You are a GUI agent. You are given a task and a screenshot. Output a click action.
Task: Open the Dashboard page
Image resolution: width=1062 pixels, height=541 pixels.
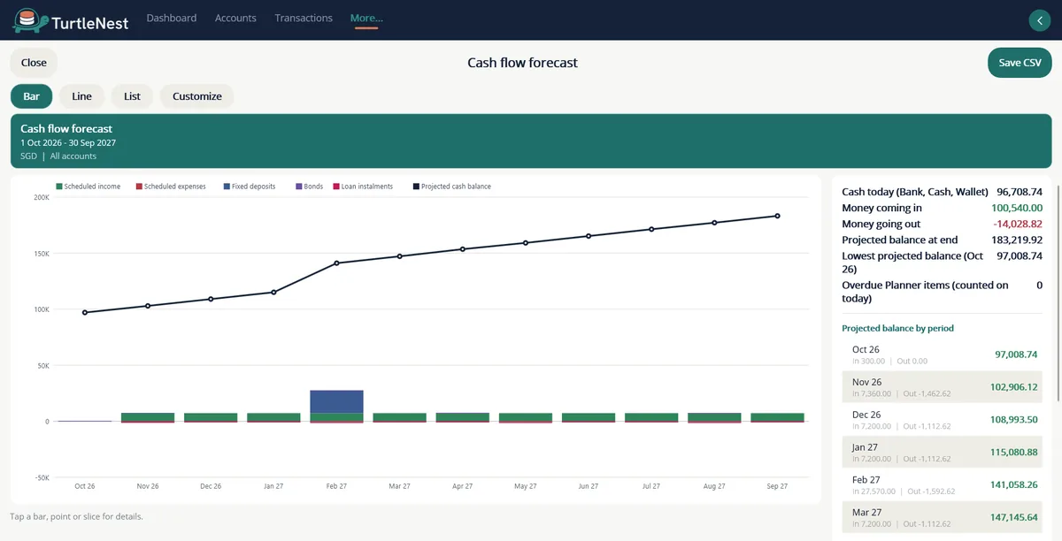click(172, 18)
